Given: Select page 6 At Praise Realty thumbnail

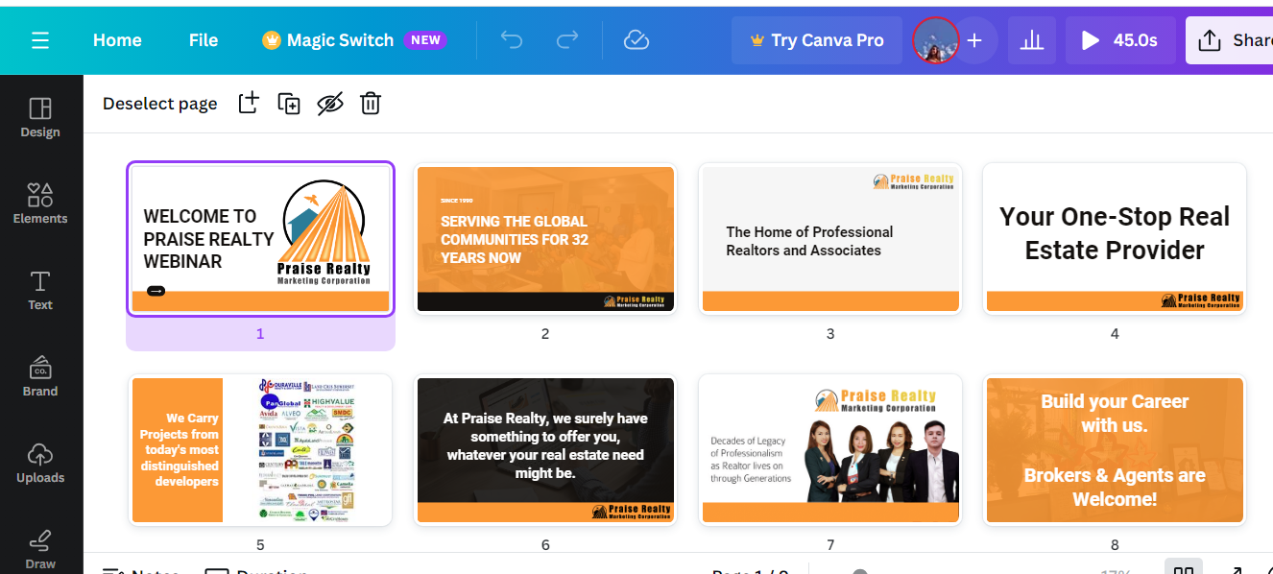Looking at the screenshot, I should pos(545,450).
